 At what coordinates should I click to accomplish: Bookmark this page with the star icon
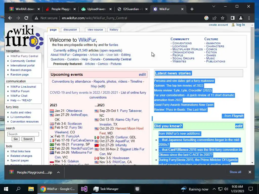tap(223, 18)
